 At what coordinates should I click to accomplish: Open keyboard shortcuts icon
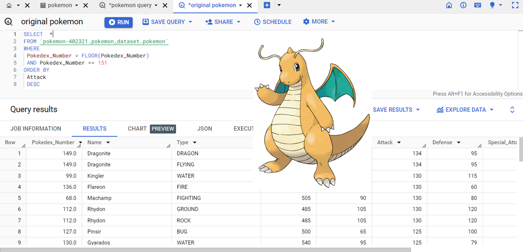[478, 5]
